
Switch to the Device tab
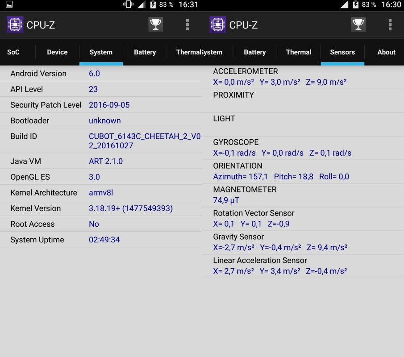pyautogui.click(x=57, y=52)
